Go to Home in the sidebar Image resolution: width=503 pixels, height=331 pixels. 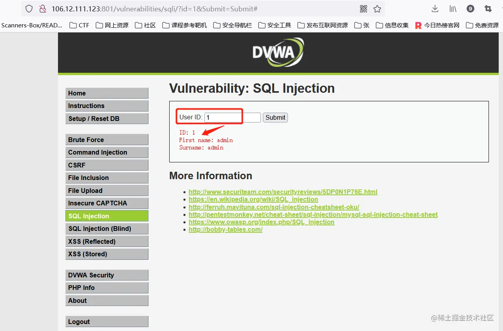[107, 93]
